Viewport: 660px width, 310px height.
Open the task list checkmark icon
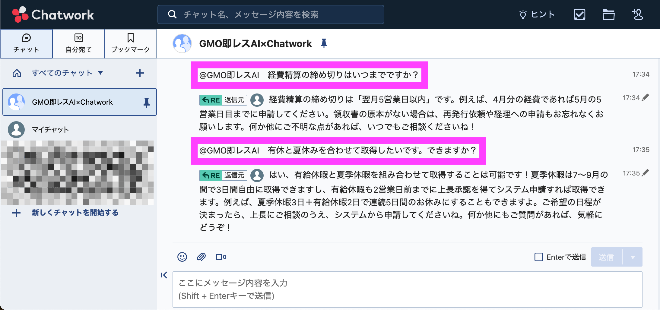point(579,14)
